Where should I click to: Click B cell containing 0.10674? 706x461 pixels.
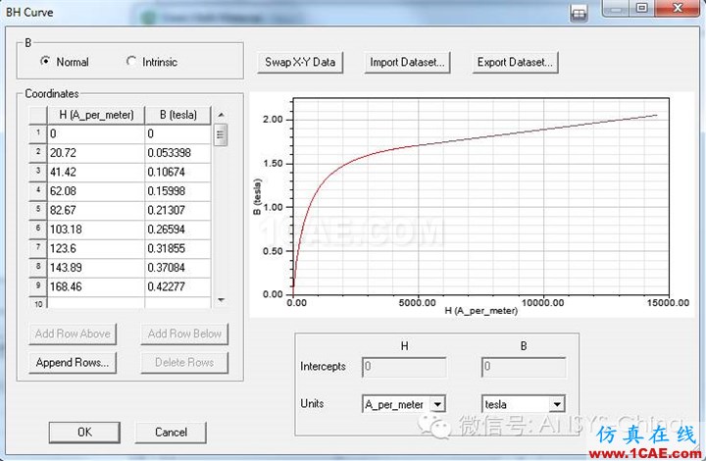pos(177,172)
